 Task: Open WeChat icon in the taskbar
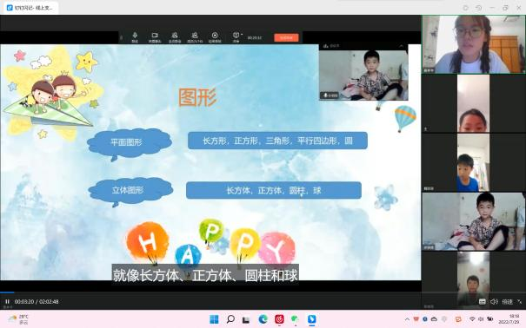click(x=296, y=319)
